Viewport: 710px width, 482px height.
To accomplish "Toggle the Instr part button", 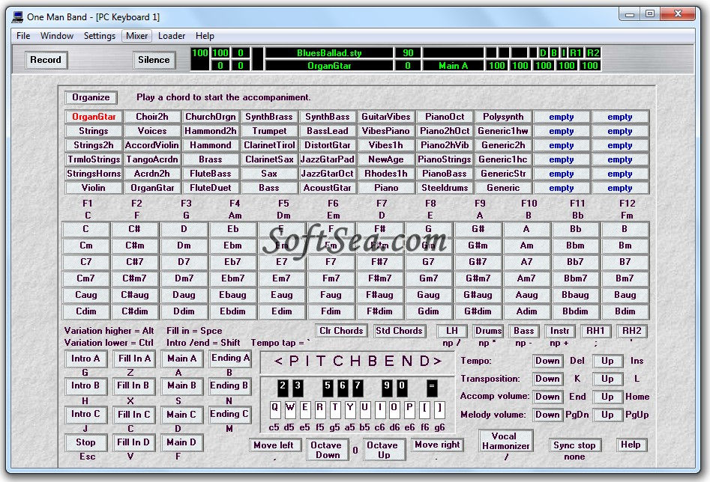I will [559, 331].
